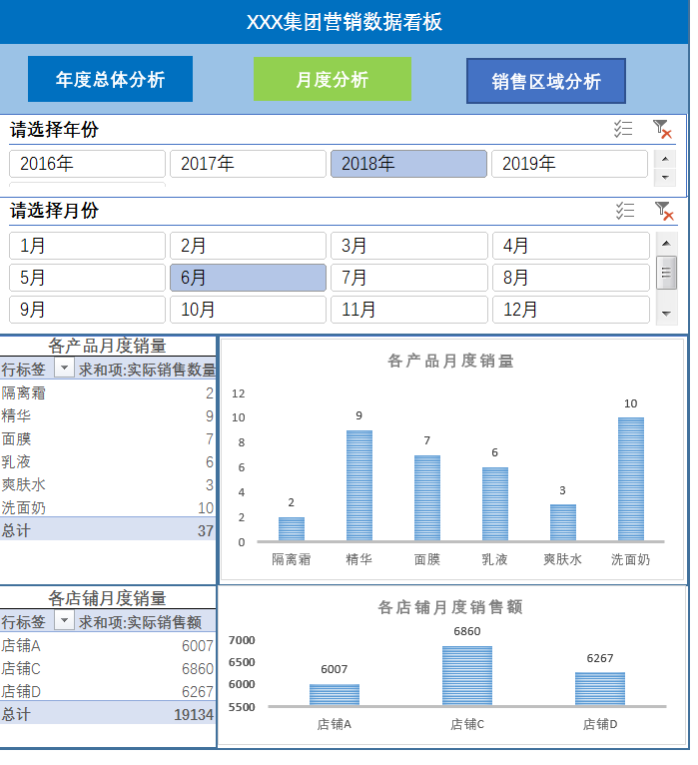The height and width of the screenshot is (765, 698).
Task: Select 12月 in the month slicer
Action: 571,310
